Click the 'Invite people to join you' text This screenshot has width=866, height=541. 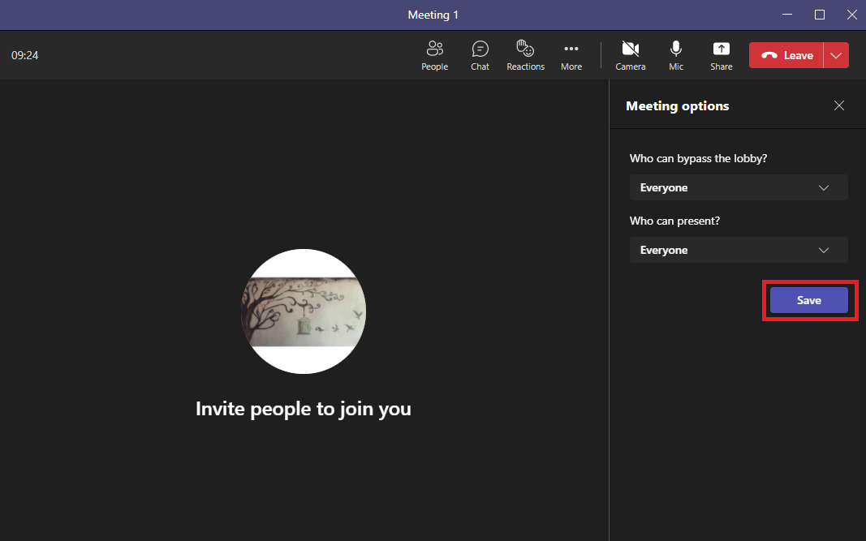[304, 409]
